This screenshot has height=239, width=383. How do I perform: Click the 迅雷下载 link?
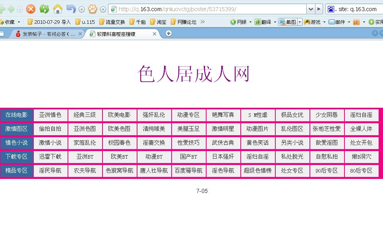pos(50,157)
